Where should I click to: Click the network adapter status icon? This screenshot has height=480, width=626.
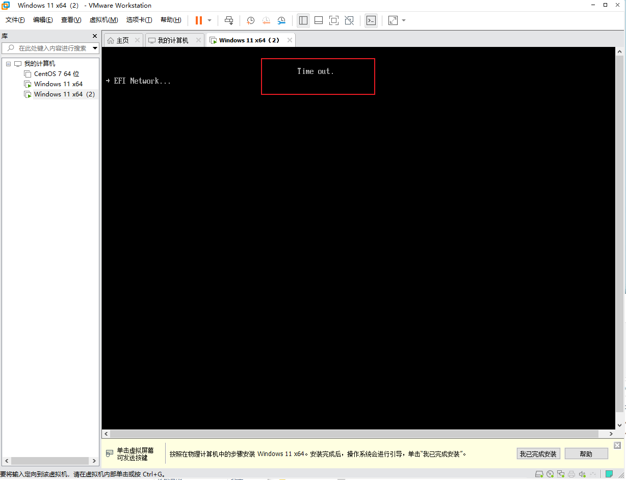click(561, 474)
